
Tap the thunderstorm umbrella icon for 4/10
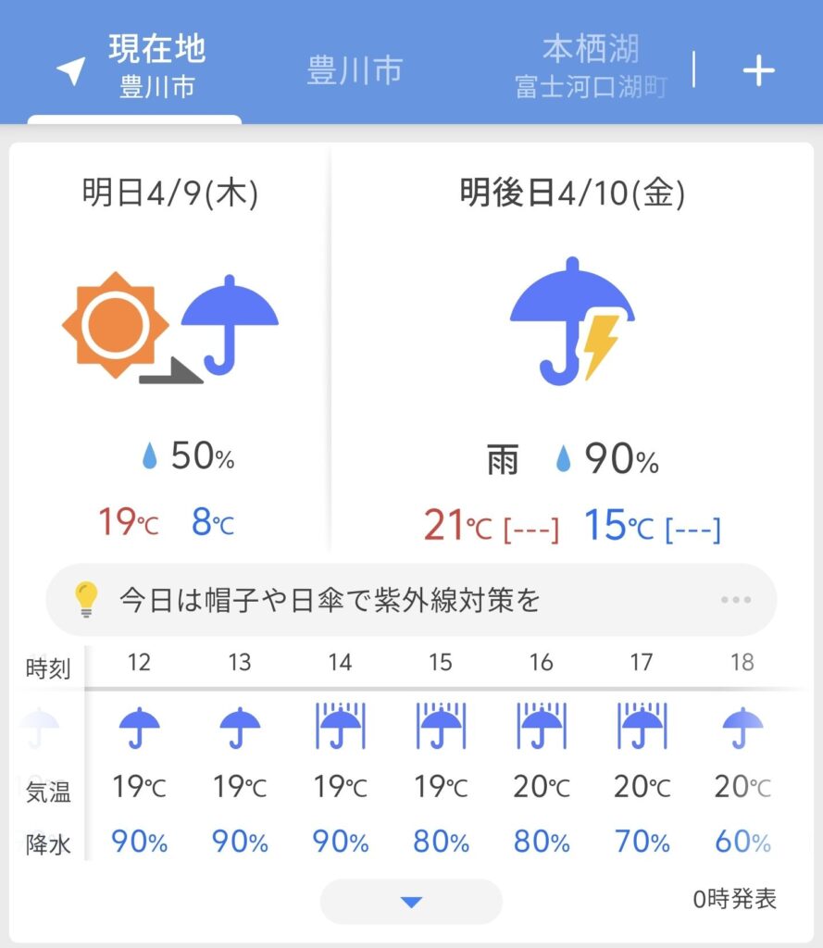(x=572, y=321)
